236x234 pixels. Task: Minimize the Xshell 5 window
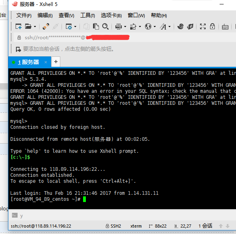(x=222, y=4)
